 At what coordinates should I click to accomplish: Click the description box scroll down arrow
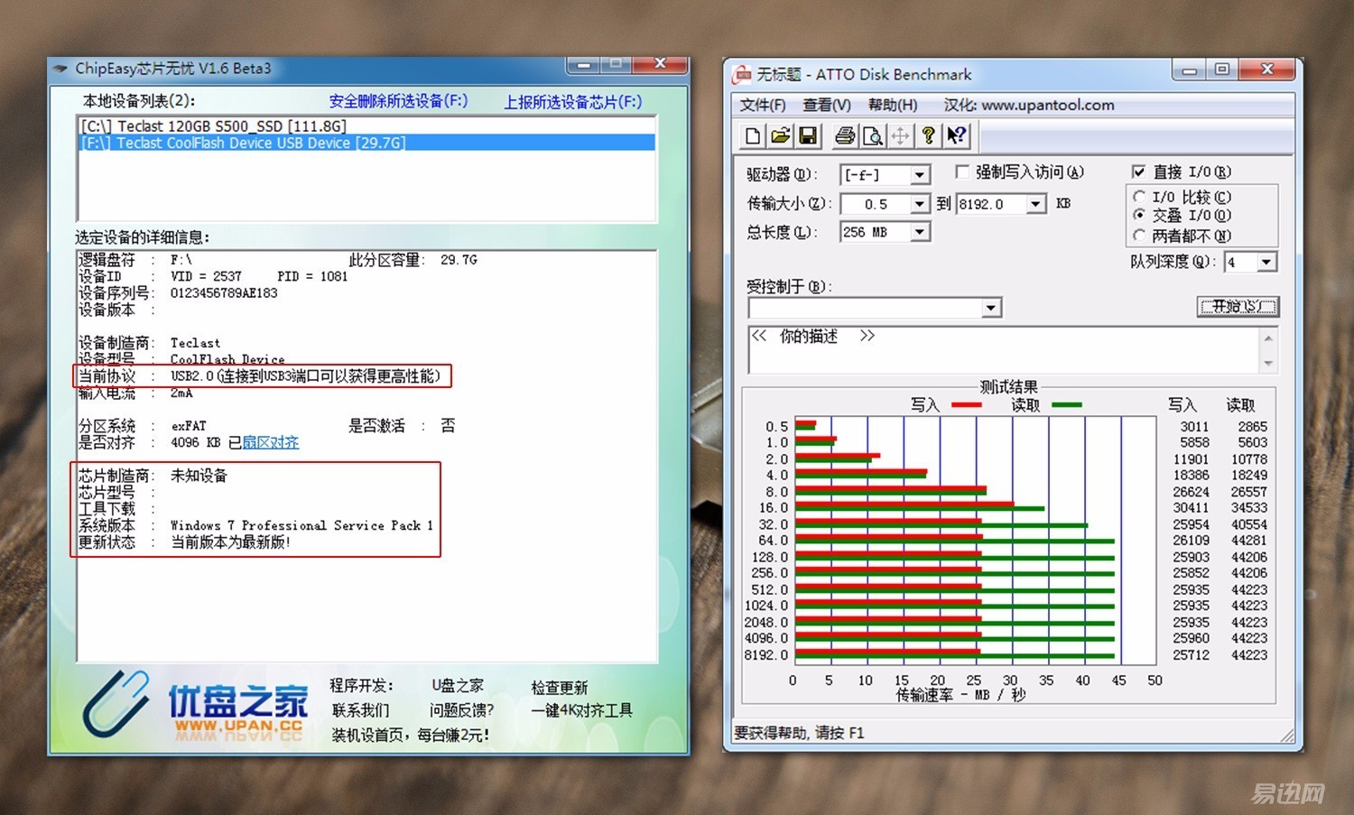point(1268,363)
